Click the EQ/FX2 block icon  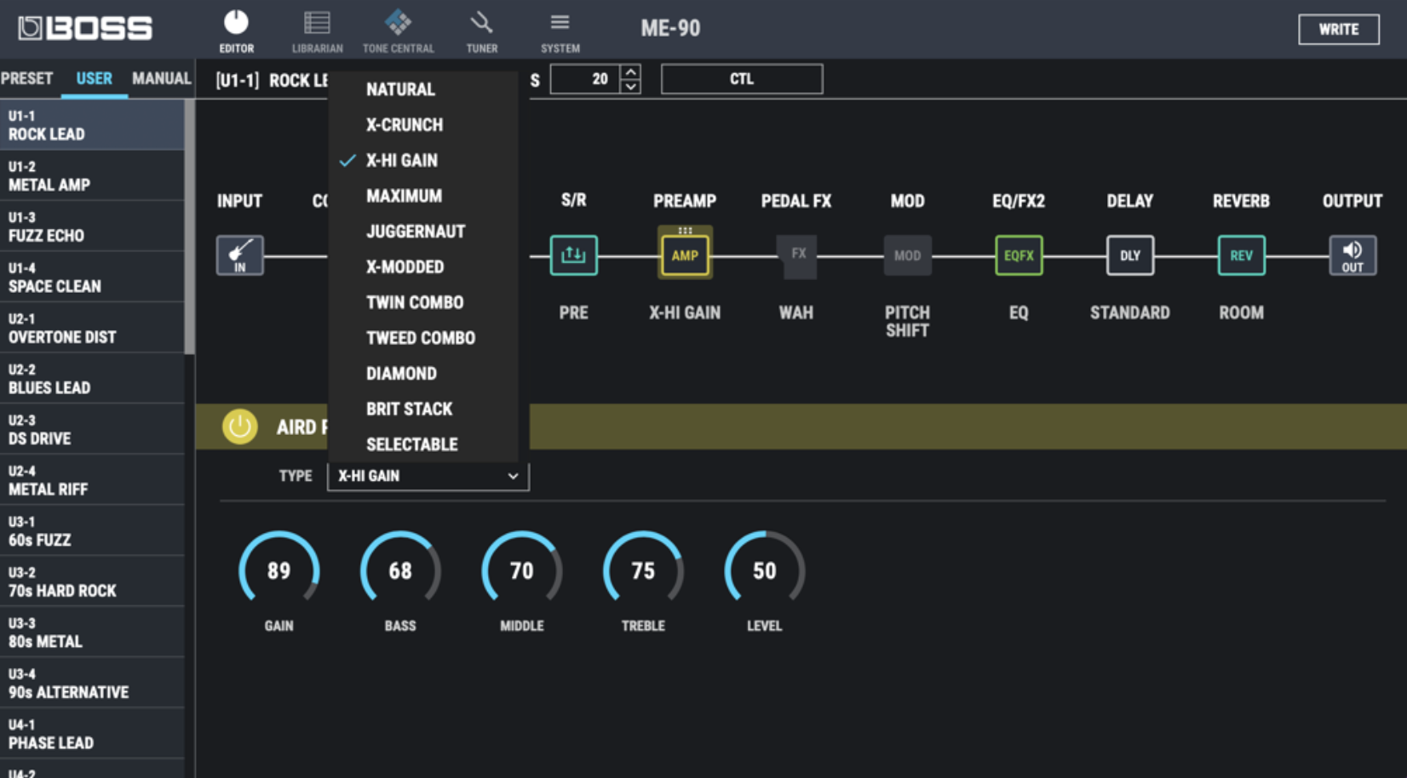1019,255
